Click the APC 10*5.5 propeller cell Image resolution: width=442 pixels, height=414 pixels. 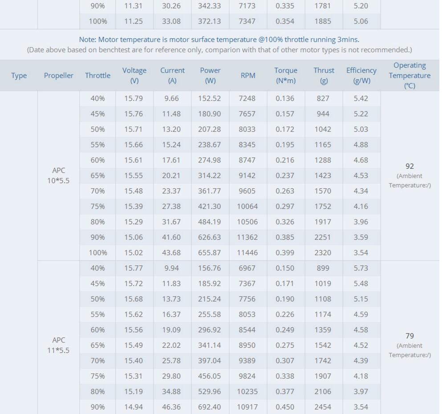[58, 175]
